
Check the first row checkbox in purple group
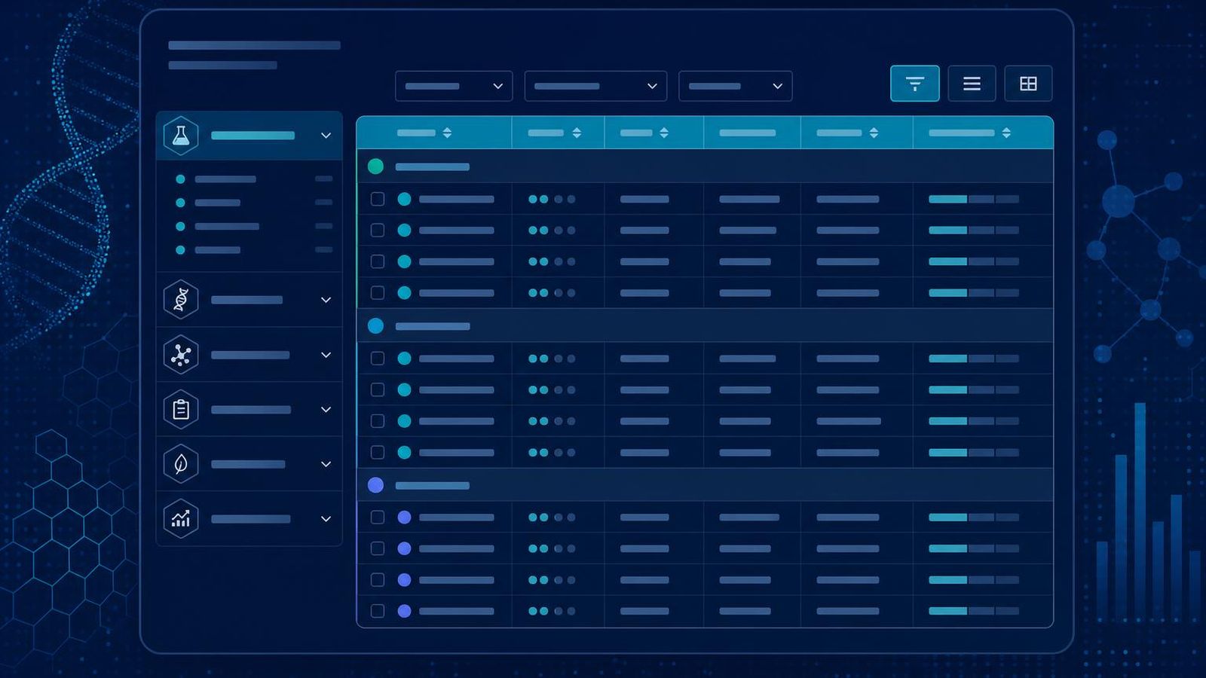[378, 518]
